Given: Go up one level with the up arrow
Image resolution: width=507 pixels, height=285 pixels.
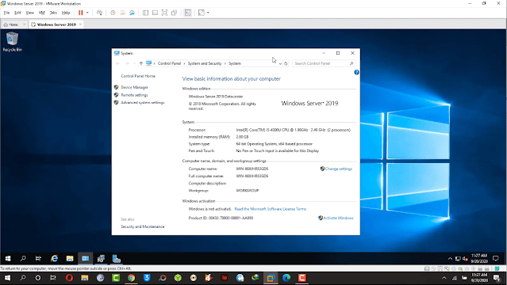Looking at the screenshot, I should (141, 63).
